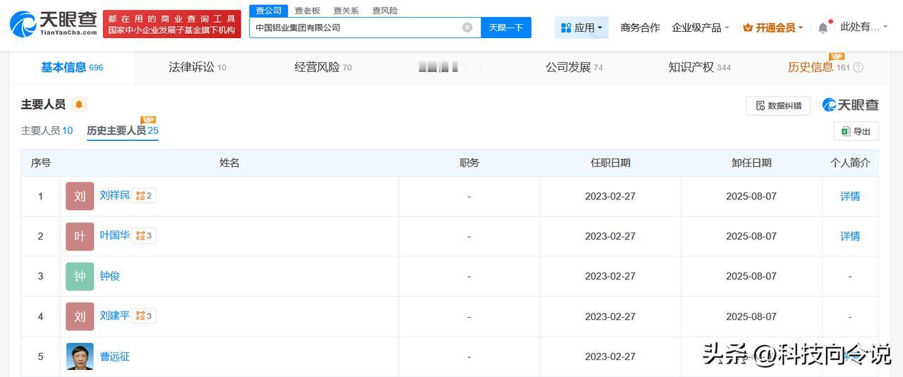903x377 pixels.
Task: Select the 查关系 search tab
Action: 346,11
